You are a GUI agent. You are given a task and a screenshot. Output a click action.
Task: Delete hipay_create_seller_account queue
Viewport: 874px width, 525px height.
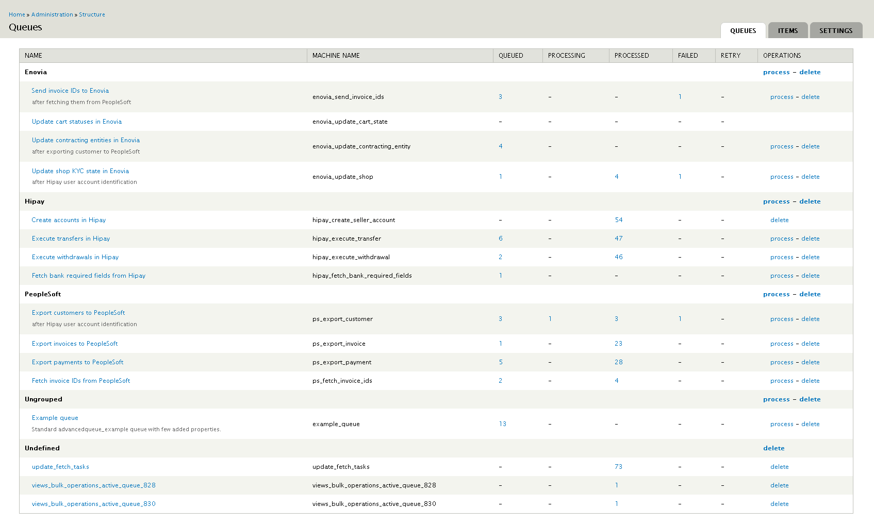click(x=780, y=220)
